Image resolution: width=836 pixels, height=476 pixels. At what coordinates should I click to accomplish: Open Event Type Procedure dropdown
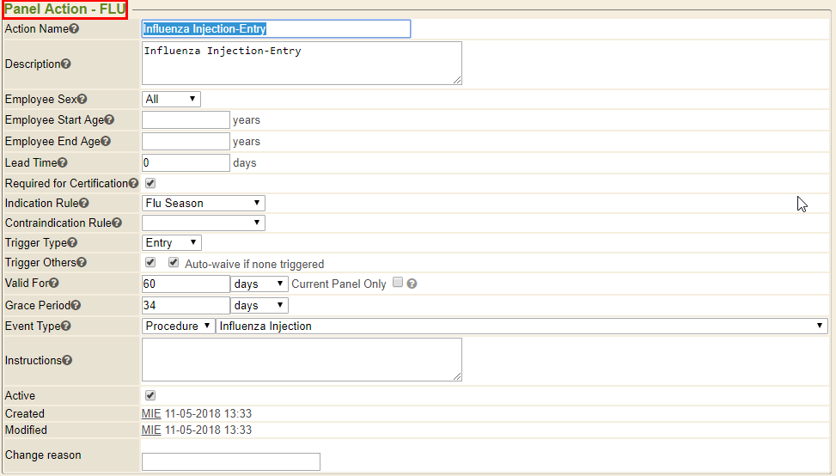(x=178, y=326)
